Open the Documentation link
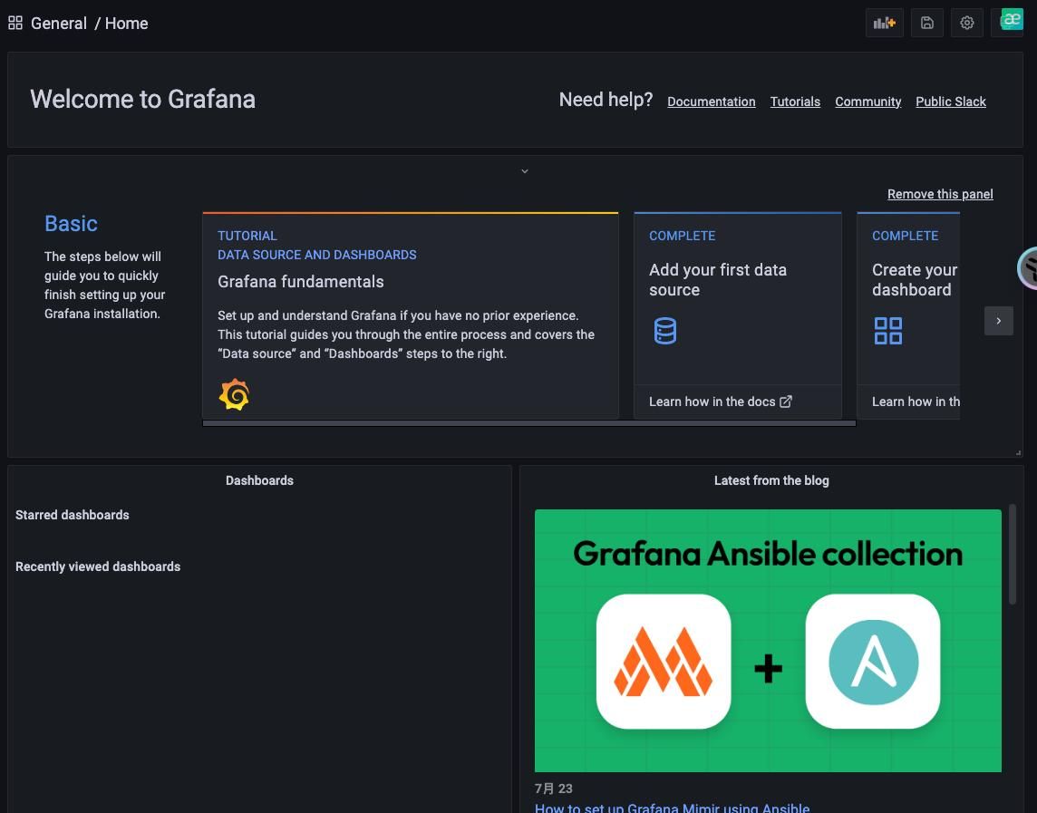 pyautogui.click(x=711, y=101)
